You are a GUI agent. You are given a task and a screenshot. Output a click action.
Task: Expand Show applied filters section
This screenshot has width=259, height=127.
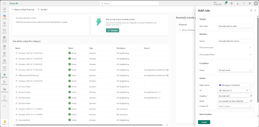coord(250,55)
